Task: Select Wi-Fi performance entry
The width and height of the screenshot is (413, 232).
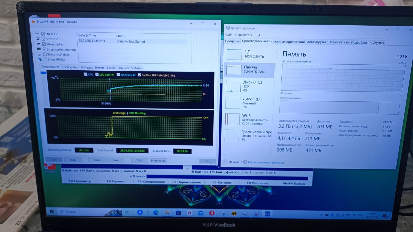Action: (248, 119)
